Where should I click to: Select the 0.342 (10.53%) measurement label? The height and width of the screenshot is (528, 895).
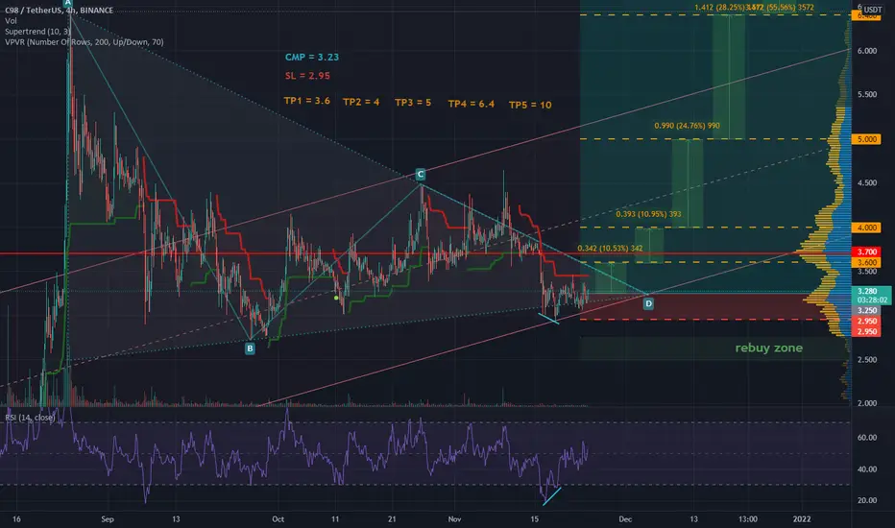pyautogui.click(x=610, y=249)
